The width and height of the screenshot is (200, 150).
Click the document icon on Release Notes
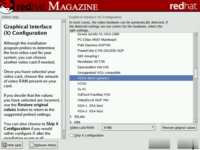pos(32,145)
